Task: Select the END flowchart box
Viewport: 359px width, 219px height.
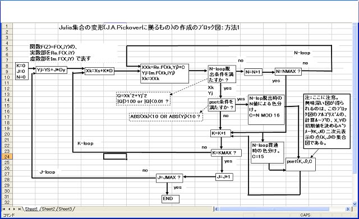Action: [x=171, y=199]
